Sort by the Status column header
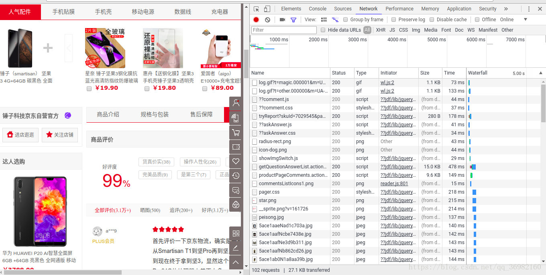The image size is (546, 275). click(342, 73)
